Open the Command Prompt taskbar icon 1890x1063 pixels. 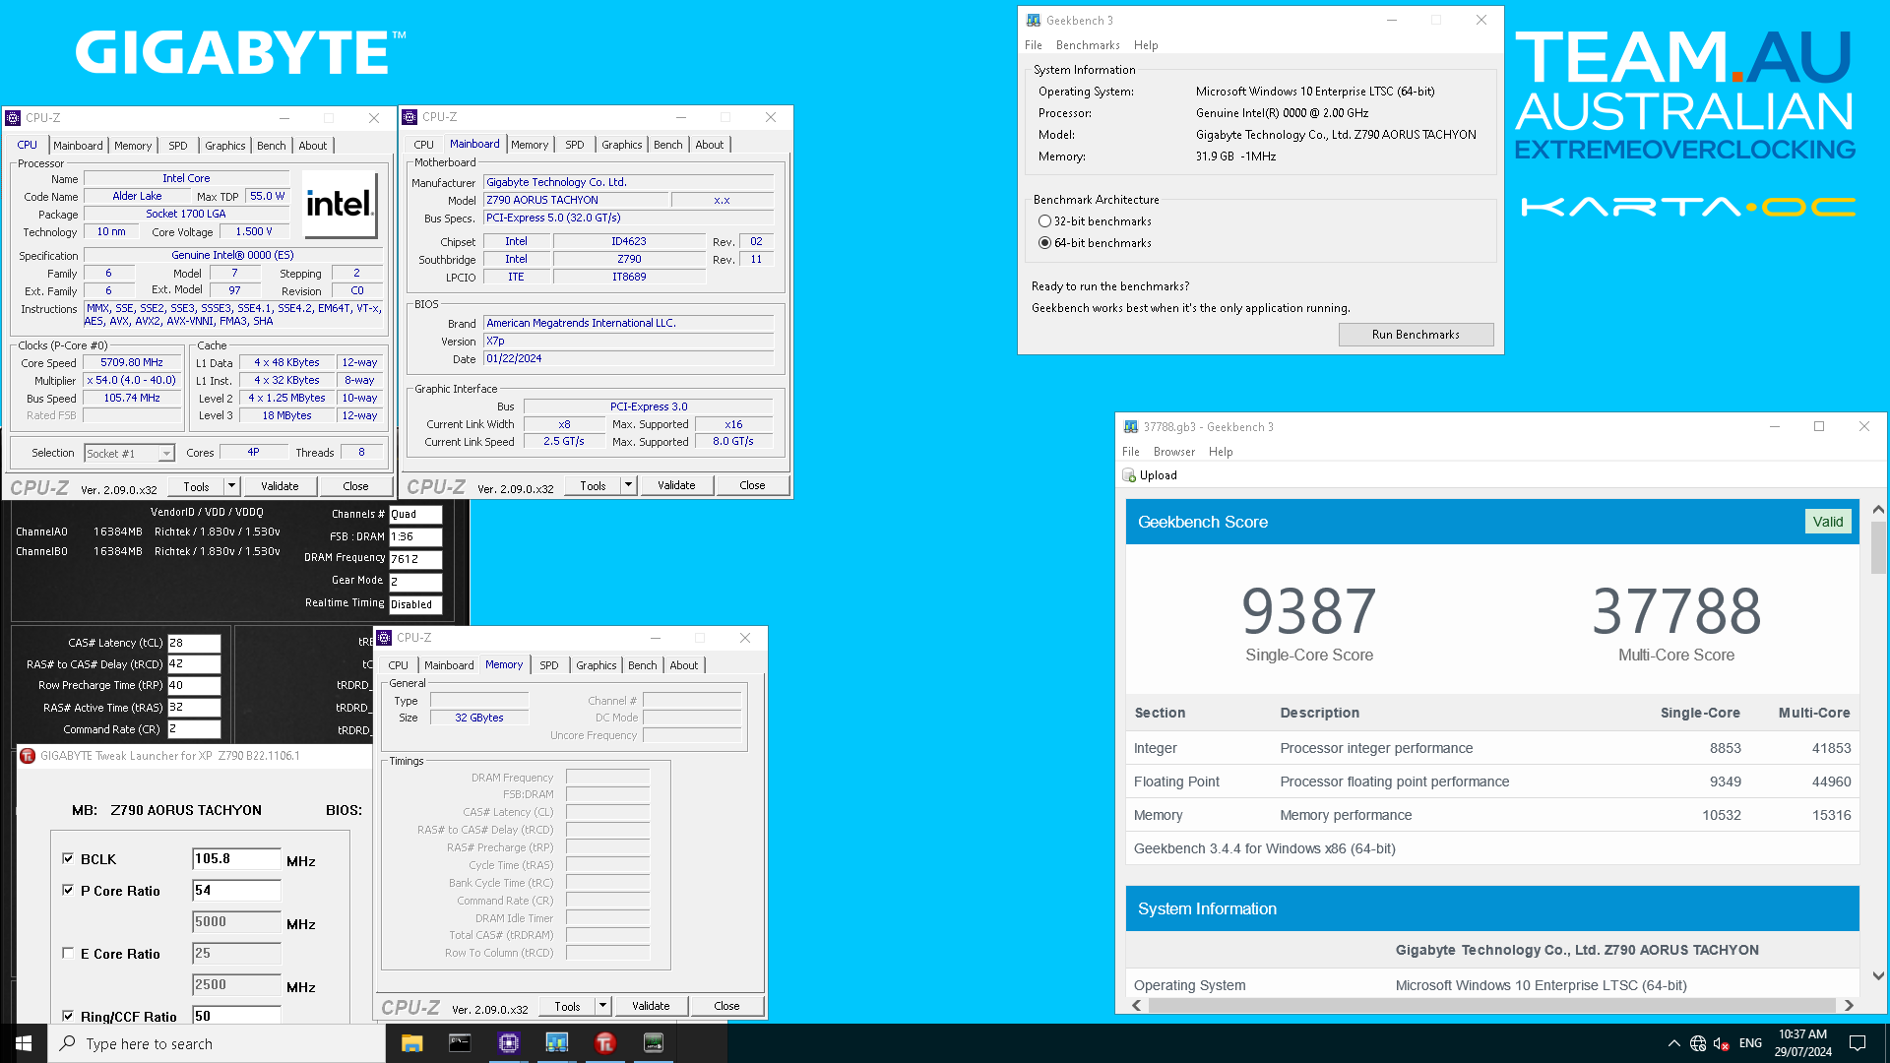(x=460, y=1043)
